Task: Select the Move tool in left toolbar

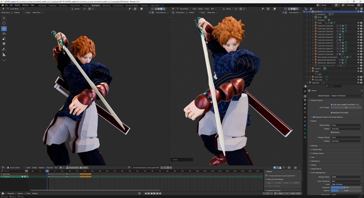Action: tap(4, 29)
